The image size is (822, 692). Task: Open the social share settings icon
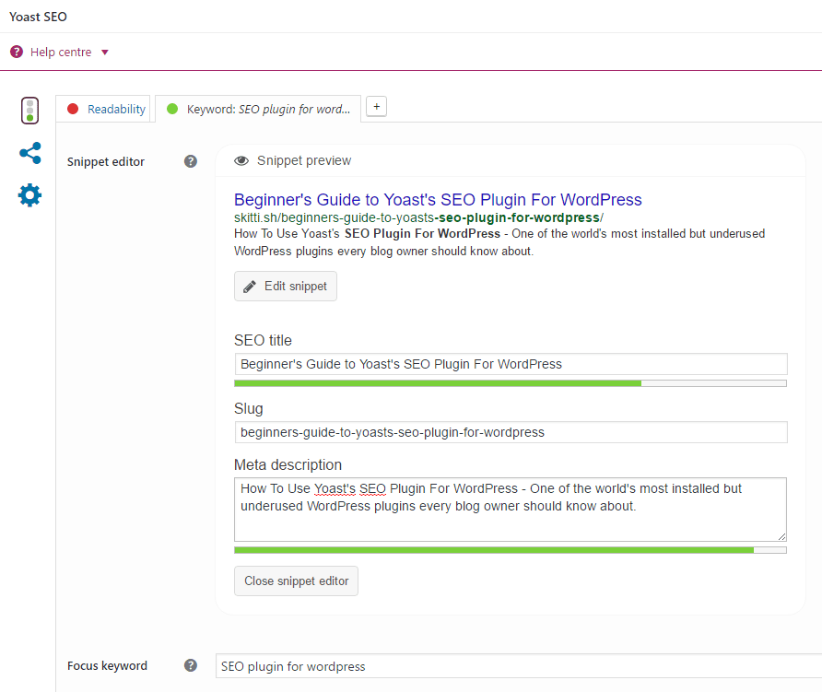pyautogui.click(x=29, y=153)
